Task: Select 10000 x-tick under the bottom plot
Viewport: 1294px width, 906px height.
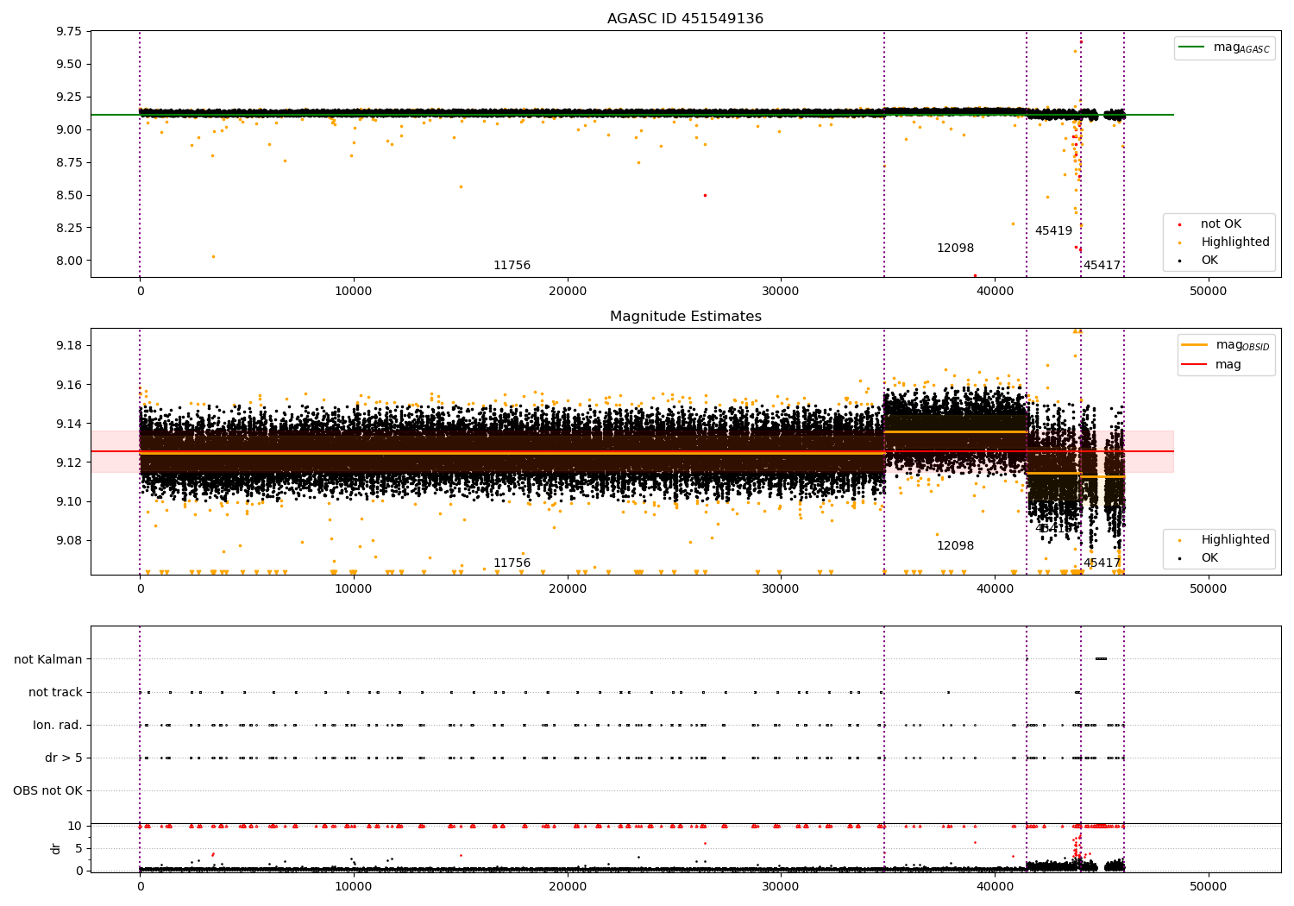Action: (354, 887)
